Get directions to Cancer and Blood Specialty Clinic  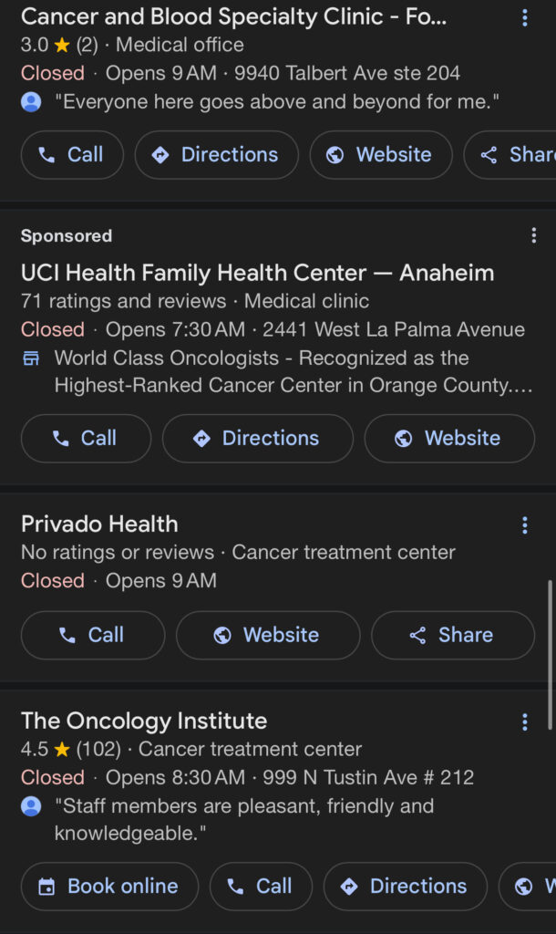(x=216, y=155)
